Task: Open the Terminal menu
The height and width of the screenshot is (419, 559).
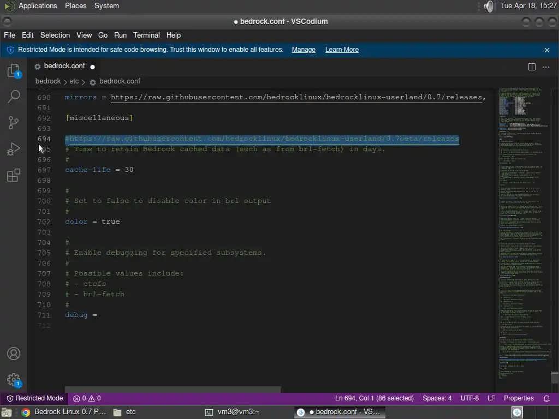Action: point(146,35)
